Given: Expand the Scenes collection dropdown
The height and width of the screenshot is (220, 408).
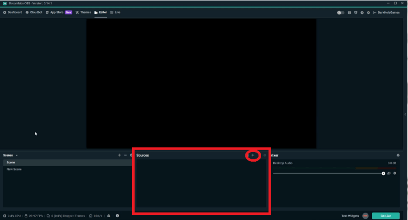Looking at the screenshot, I should pos(17,155).
